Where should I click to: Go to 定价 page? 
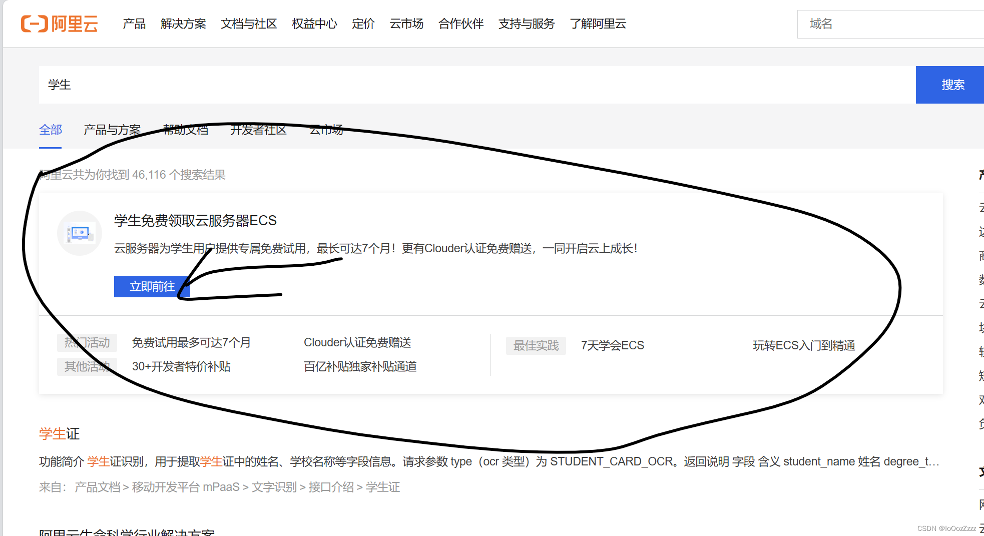(363, 24)
